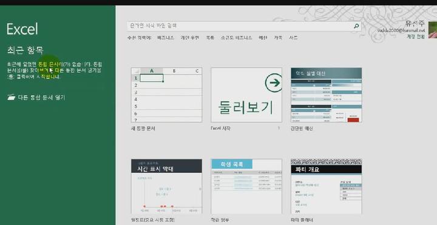The width and height of the screenshot is (437, 225).
Task: Open the blank workbook thumbnail
Action: pos(167,95)
